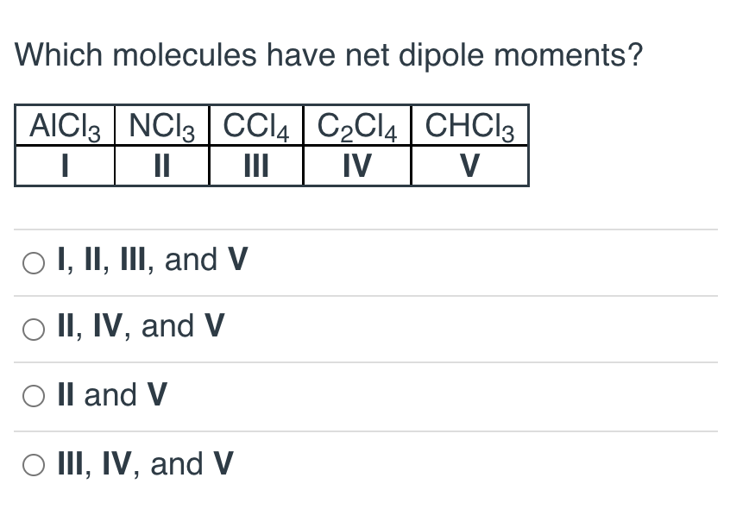Screen dimensions: 730x528
Task: Click the radio button beside last answer
Action: tap(33, 466)
